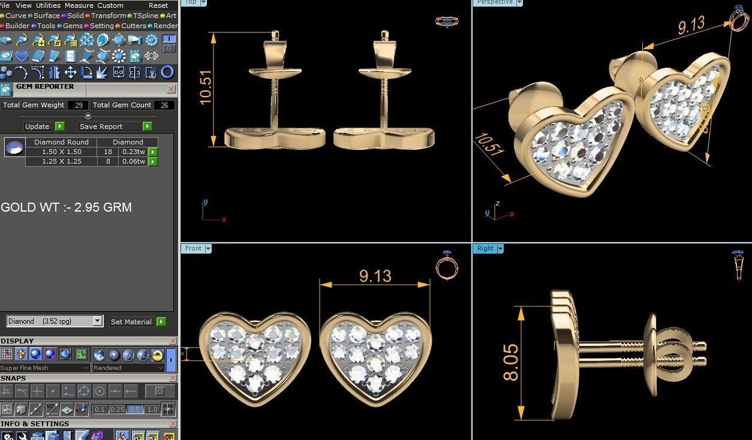Open the Super Fine Mesh dropdown
The width and height of the screenshot is (752, 440).
[45, 367]
